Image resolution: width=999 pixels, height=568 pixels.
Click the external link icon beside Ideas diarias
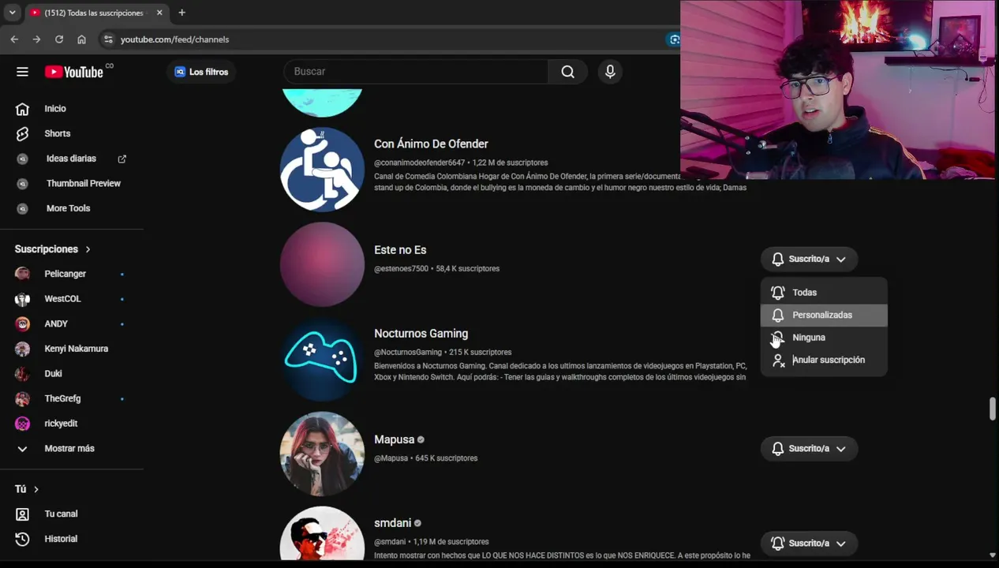click(x=122, y=159)
